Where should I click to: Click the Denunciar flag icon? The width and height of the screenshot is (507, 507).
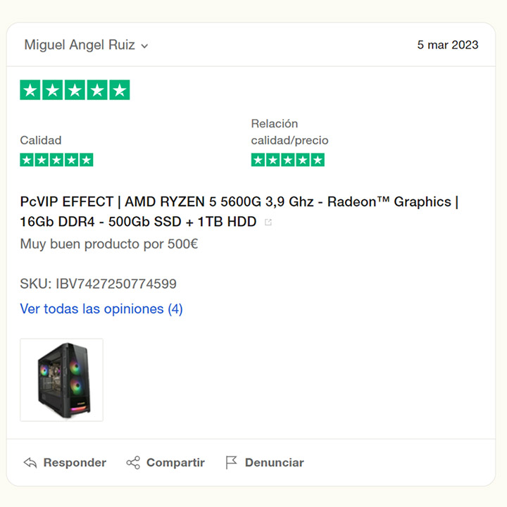[x=231, y=463]
